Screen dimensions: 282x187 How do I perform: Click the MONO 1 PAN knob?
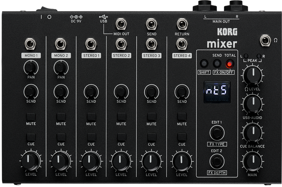point(31,68)
